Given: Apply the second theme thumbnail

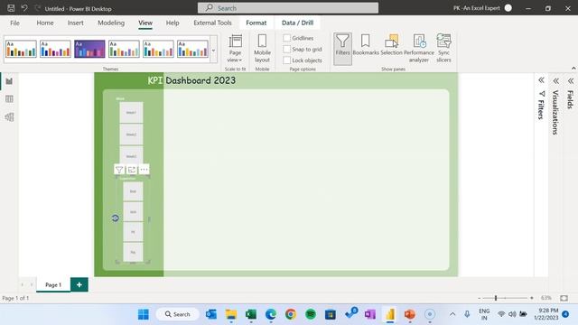Looking at the screenshot, I should [55, 49].
